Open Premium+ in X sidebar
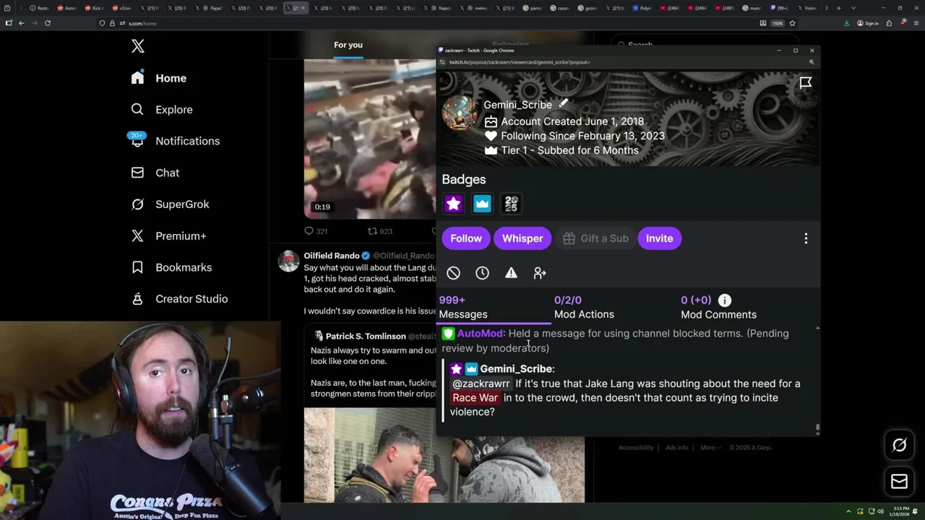Screen dimensions: 925x520 point(181,235)
